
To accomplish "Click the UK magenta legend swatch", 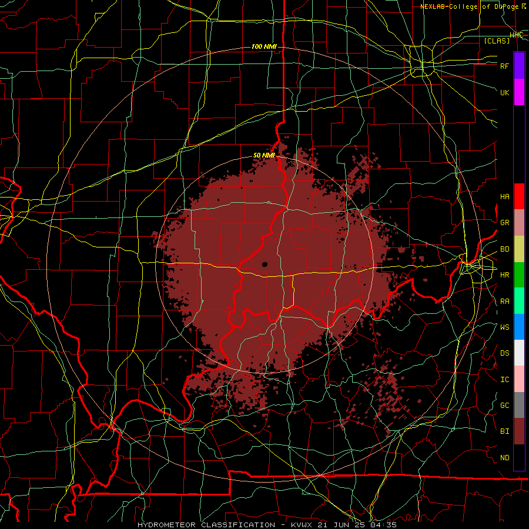I will click(519, 92).
